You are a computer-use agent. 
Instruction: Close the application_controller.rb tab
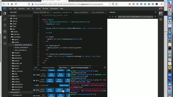pyautogui.click(x=71, y=12)
